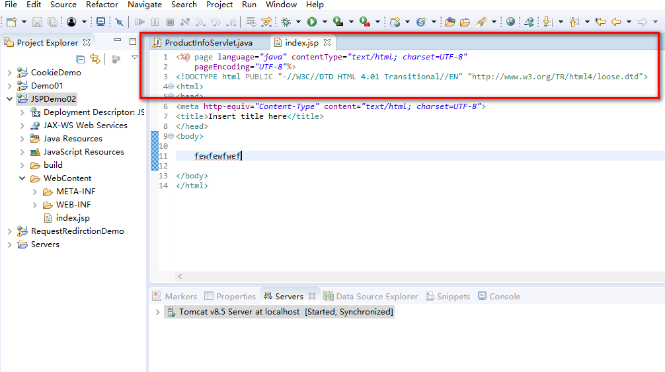Click the Step Return icon
665x372 pixels.
tap(231, 22)
